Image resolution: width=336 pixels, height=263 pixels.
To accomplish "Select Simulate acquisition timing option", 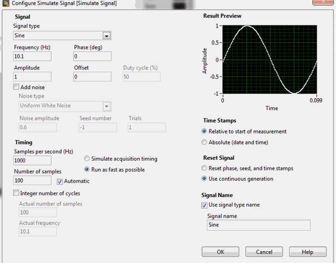I will 87,159.
